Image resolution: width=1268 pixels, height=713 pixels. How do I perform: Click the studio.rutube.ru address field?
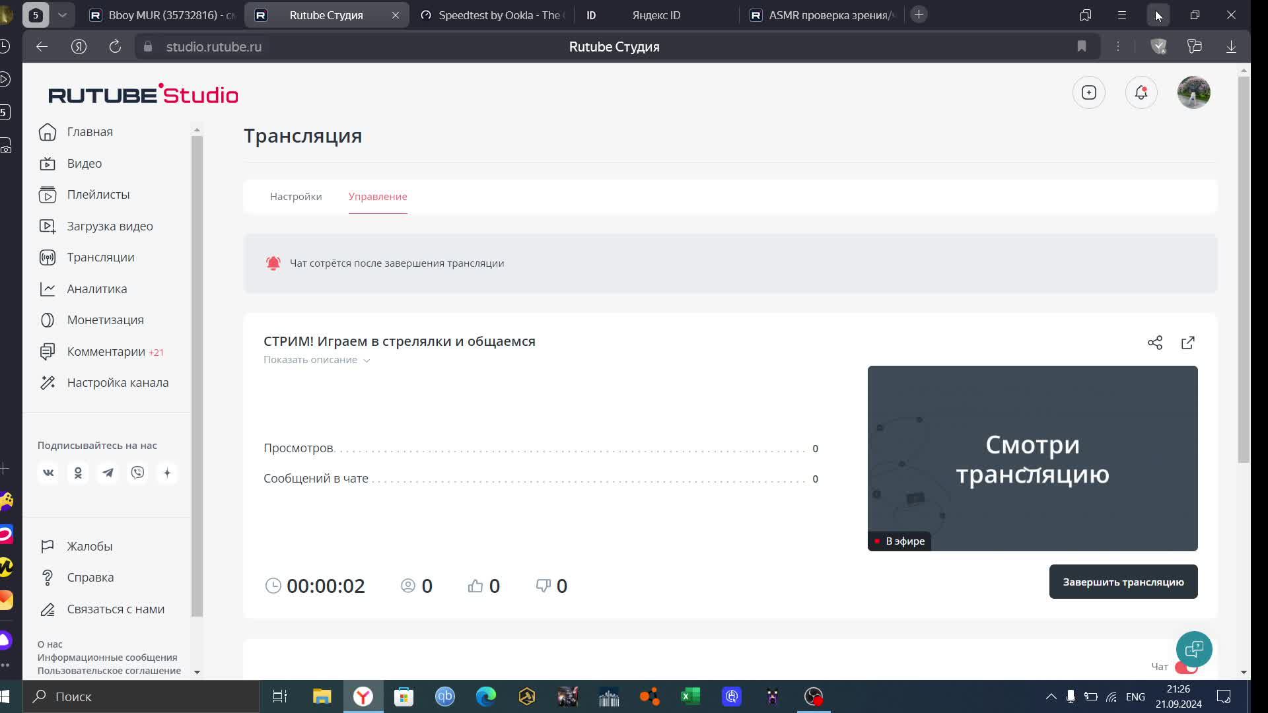(x=214, y=47)
